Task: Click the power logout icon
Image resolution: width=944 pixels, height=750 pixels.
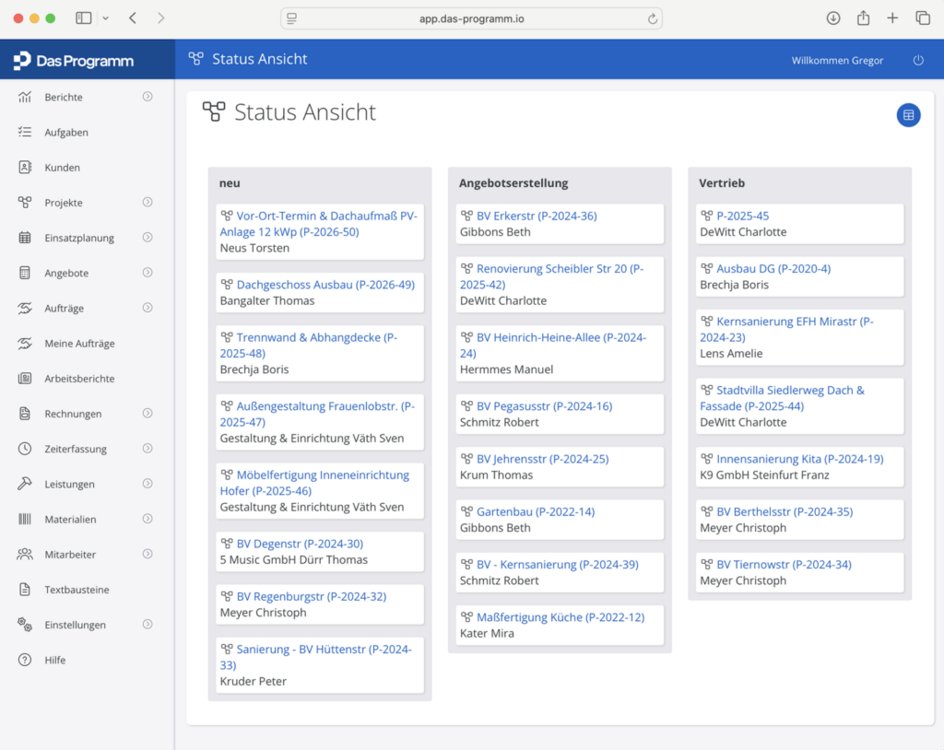Action: 918,61
